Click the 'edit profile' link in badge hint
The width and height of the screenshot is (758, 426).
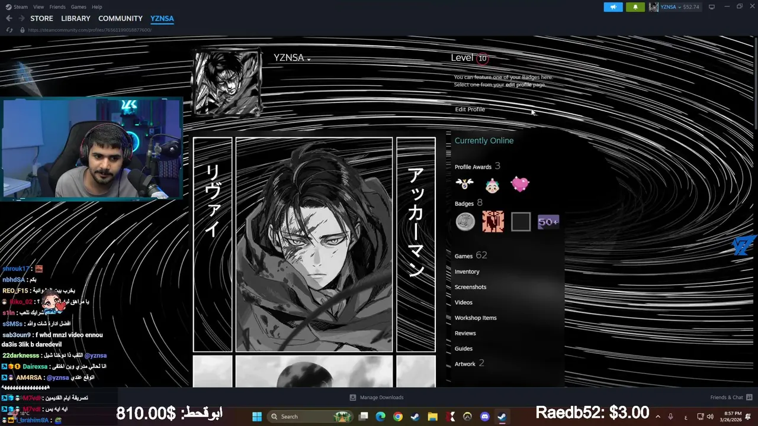(519, 85)
